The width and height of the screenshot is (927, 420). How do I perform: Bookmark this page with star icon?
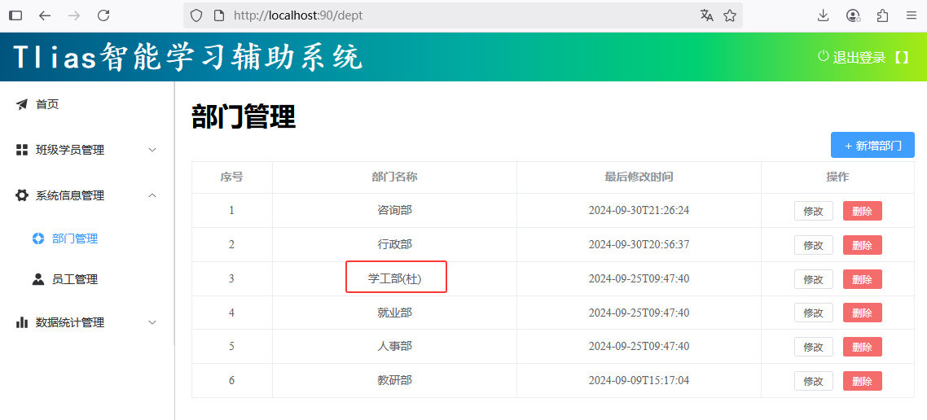point(730,15)
